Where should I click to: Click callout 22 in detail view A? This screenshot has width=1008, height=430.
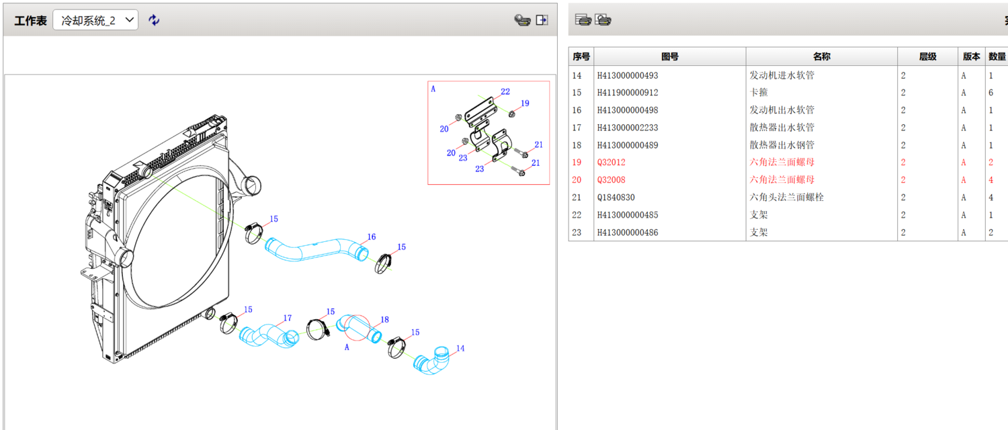[505, 92]
